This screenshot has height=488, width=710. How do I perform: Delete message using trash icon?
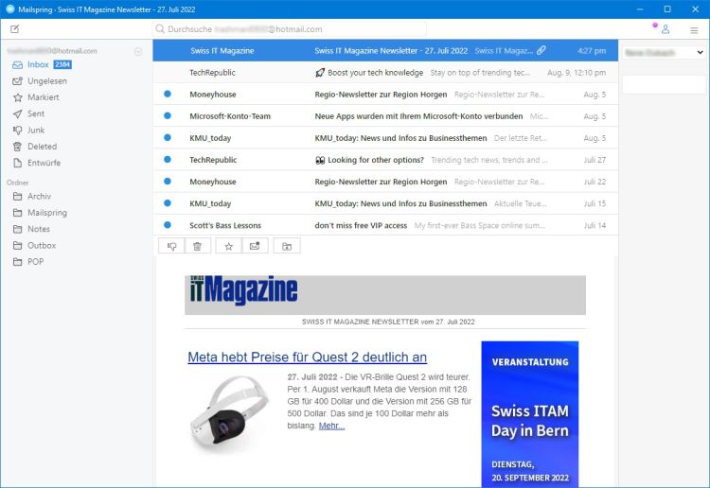point(197,246)
